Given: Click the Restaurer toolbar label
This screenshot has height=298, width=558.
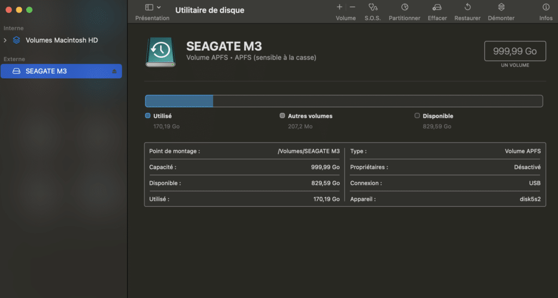Looking at the screenshot, I should 467,18.
